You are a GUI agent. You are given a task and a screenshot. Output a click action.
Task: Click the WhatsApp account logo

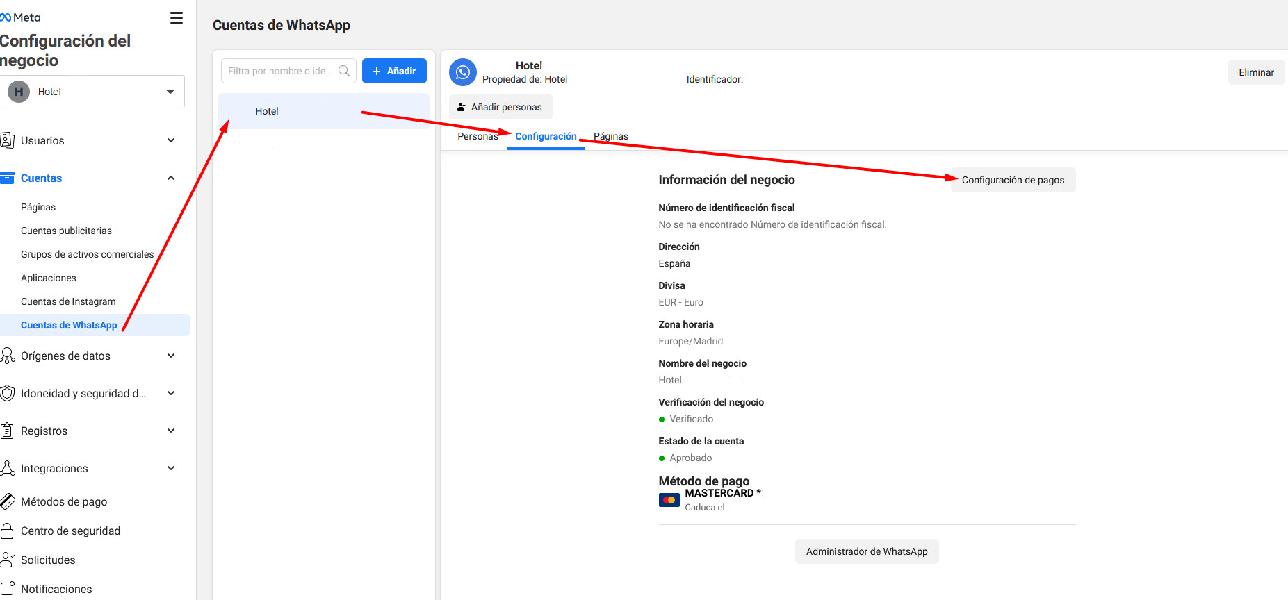pyautogui.click(x=463, y=72)
